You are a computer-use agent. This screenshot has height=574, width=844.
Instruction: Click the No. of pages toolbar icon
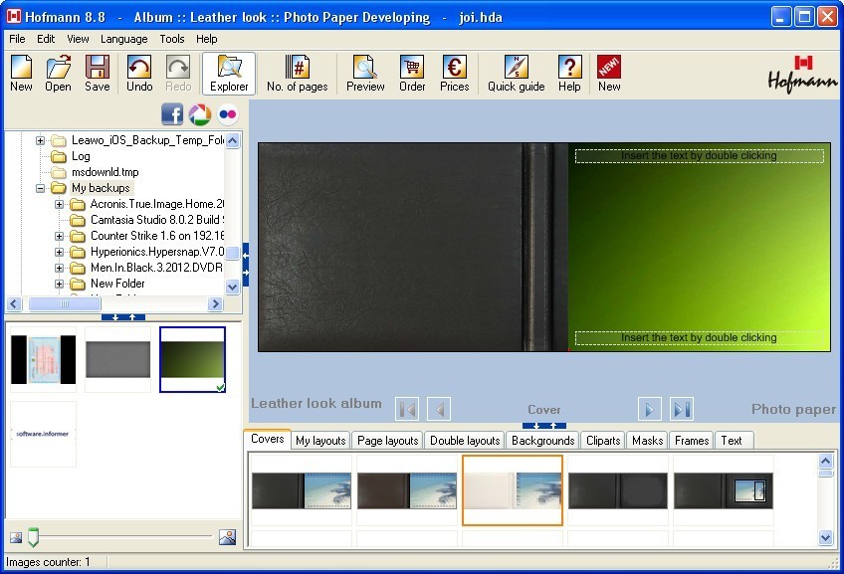pos(295,72)
